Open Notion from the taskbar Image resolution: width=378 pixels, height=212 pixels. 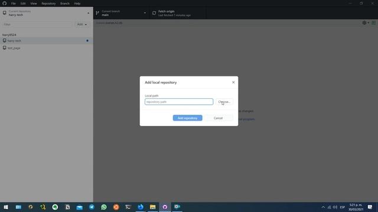click(67, 207)
